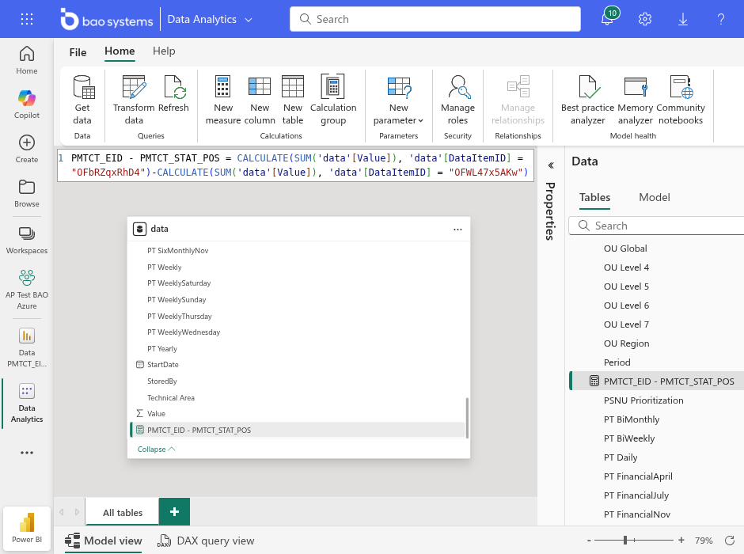Zoom in with the plus button
Image resolution: width=744 pixels, height=554 pixels.
pos(681,541)
